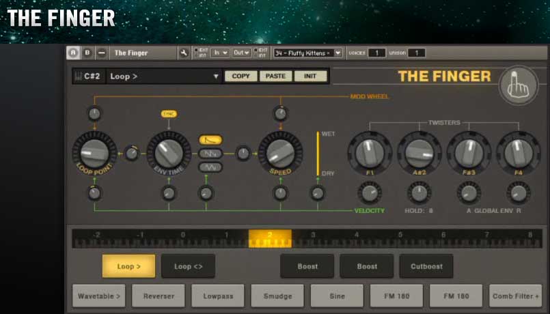Screen dimensions: 550x314
Task: Click the PASTE button
Action: coord(275,76)
